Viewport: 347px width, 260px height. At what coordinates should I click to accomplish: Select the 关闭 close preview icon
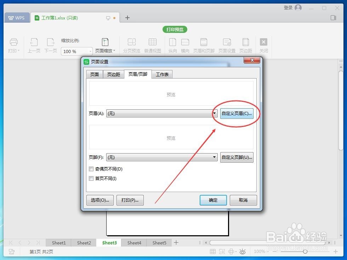pyautogui.click(x=263, y=44)
